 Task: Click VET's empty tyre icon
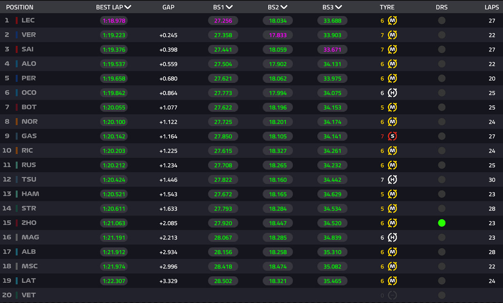tap(392, 296)
